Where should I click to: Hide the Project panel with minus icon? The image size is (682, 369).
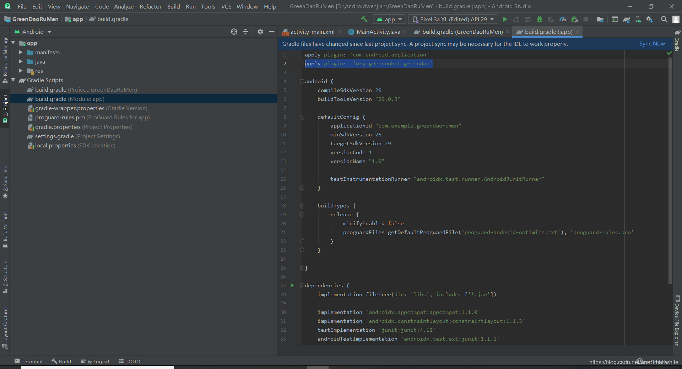click(x=272, y=32)
